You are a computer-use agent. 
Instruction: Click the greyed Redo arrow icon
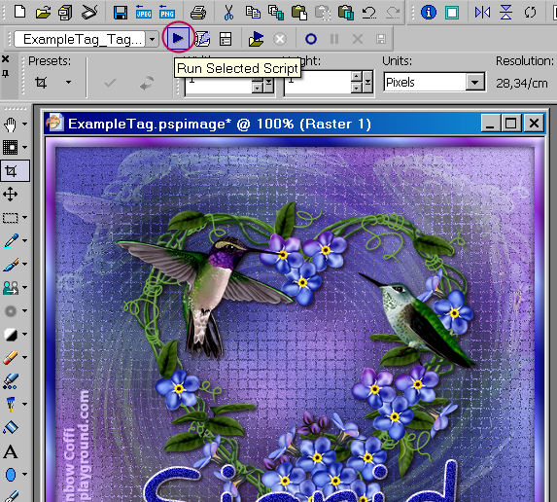392,13
